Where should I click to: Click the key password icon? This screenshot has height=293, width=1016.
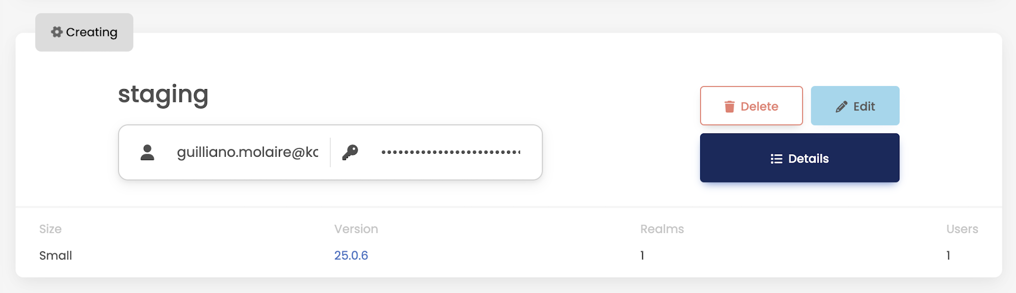(350, 152)
